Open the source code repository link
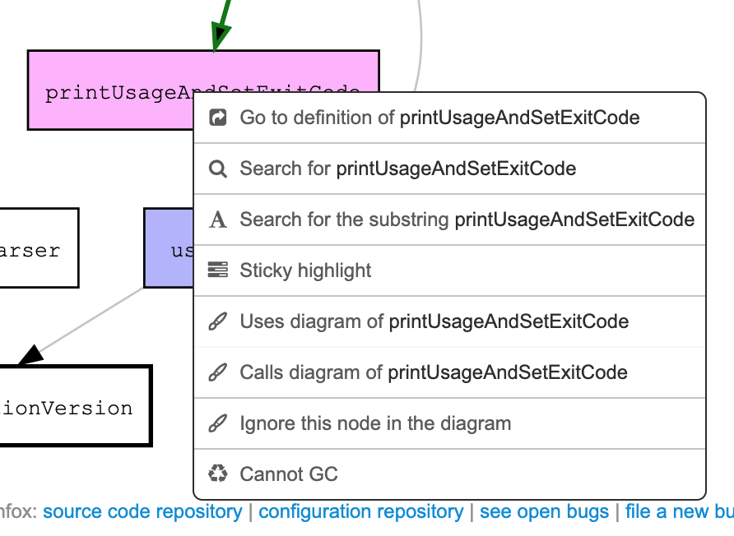 142,511
